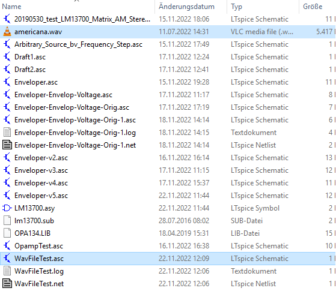Click the blank file icon of lm13700.sub
The height and width of the screenshot is (291, 336).
coord(7,221)
